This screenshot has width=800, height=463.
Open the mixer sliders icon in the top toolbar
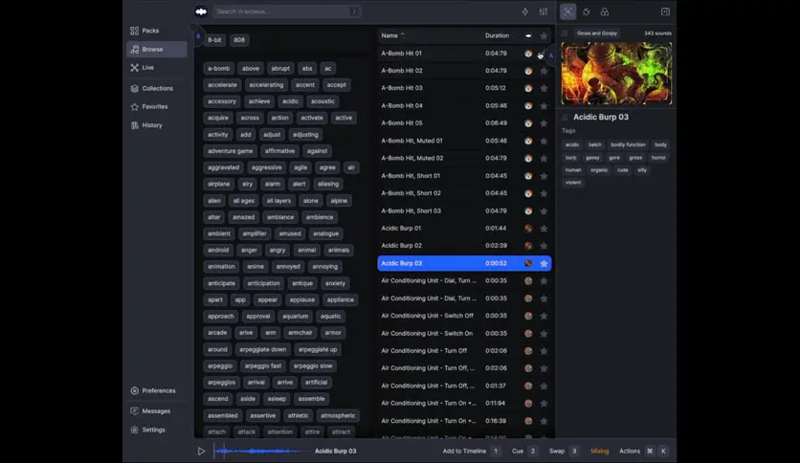pyautogui.click(x=544, y=11)
